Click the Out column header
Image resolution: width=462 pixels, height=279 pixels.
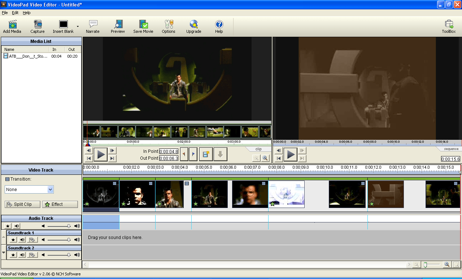coord(73,49)
